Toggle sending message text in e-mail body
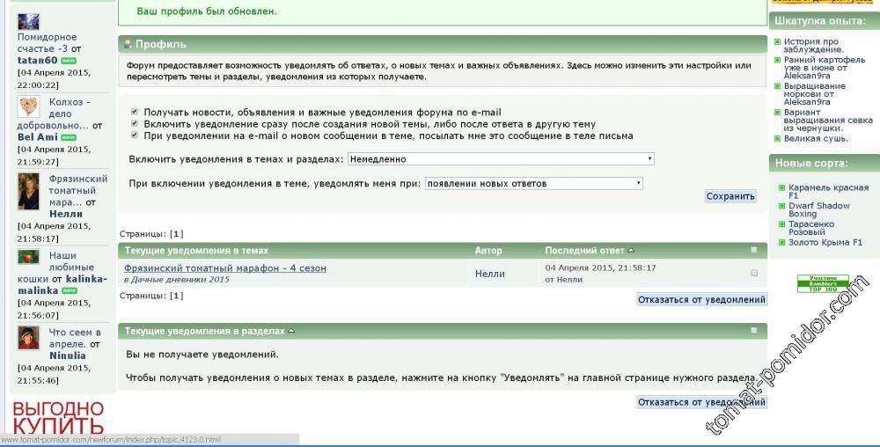This screenshot has width=880, height=447. click(135, 136)
